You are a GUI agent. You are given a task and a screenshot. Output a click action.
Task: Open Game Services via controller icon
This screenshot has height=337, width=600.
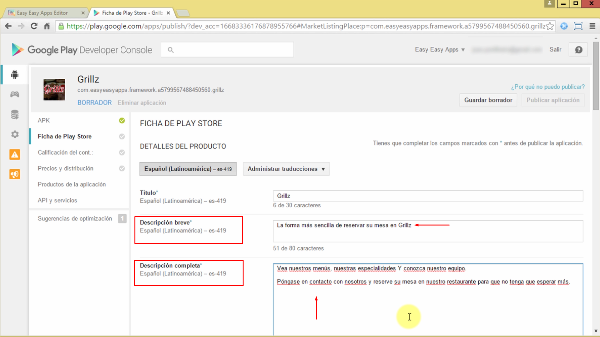click(x=14, y=94)
